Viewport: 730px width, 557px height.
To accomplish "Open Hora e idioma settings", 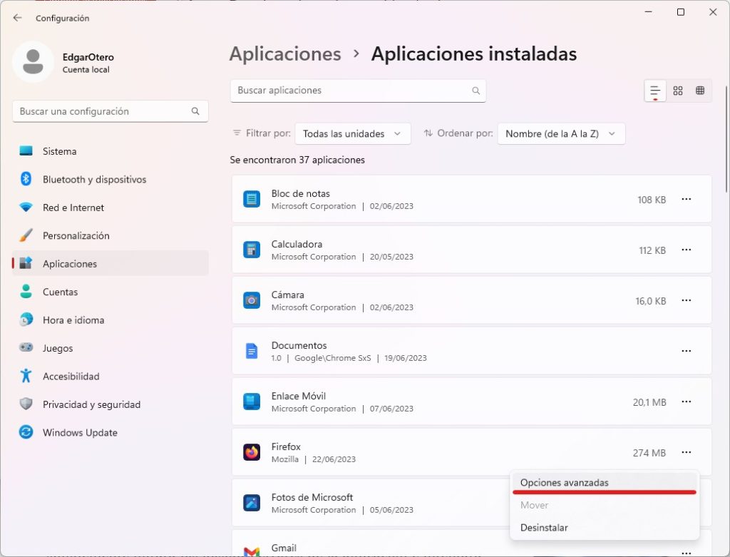I will (x=110, y=320).
